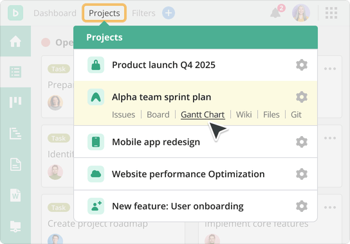The image size is (350, 244).
Task: Open the Implement core features task
Action: pos(257,224)
